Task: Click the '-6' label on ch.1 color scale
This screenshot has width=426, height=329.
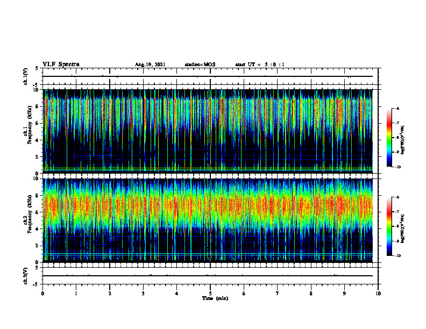Action: 397,108
